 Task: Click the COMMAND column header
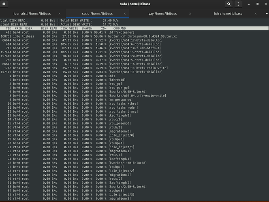point(120,28)
